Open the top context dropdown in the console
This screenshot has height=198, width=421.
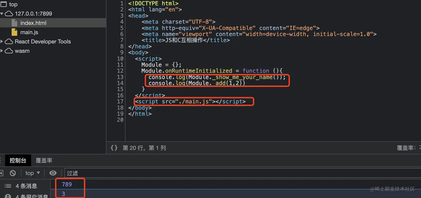[x=33, y=173]
